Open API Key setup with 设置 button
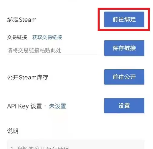This screenshot has width=153, height=149. [x=124, y=105]
